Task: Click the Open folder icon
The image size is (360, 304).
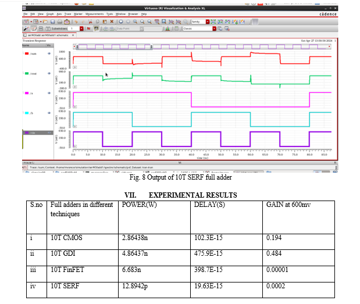Action: [x=45, y=22]
